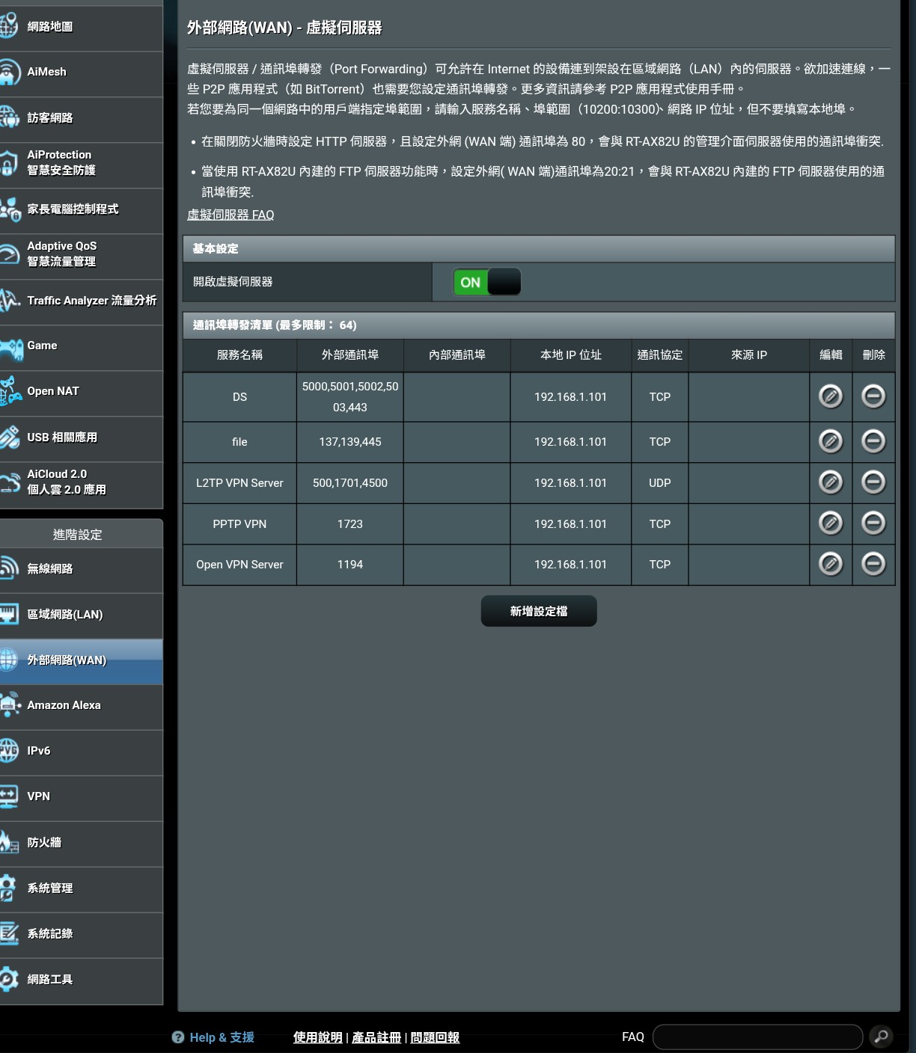Delete the Open VPN Server rule

coord(873,564)
